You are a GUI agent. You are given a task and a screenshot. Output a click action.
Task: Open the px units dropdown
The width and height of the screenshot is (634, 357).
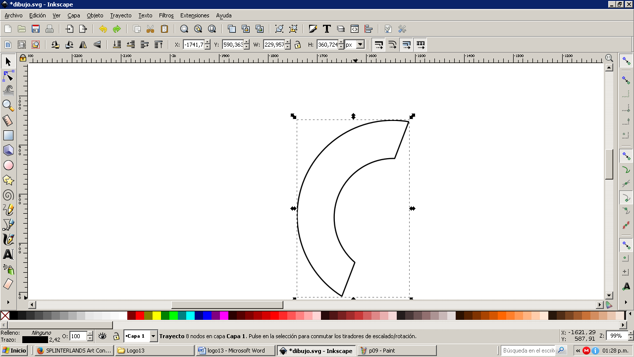[x=360, y=45]
